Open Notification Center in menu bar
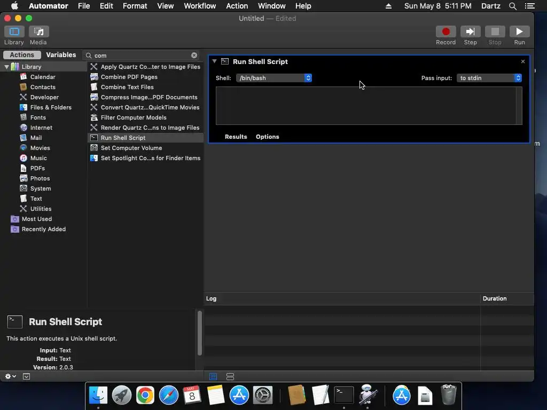The image size is (547, 410). click(x=530, y=6)
